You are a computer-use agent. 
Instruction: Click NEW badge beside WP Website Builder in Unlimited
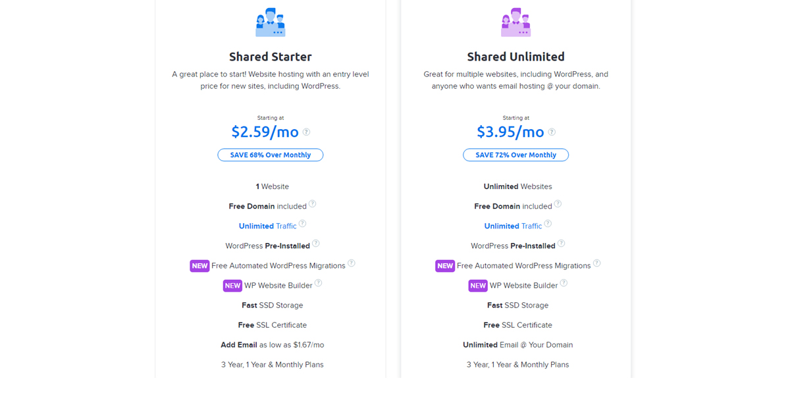(478, 286)
